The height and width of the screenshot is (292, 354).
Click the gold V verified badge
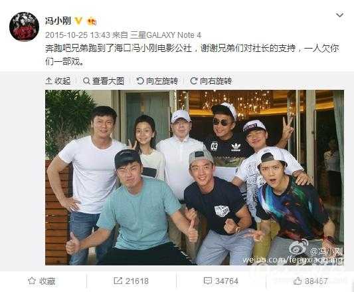[78, 21]
